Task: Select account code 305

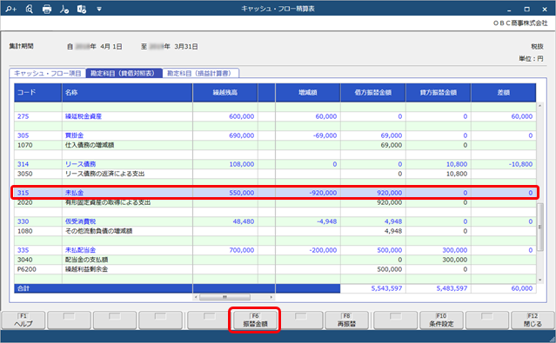Action: click(23, 135)
